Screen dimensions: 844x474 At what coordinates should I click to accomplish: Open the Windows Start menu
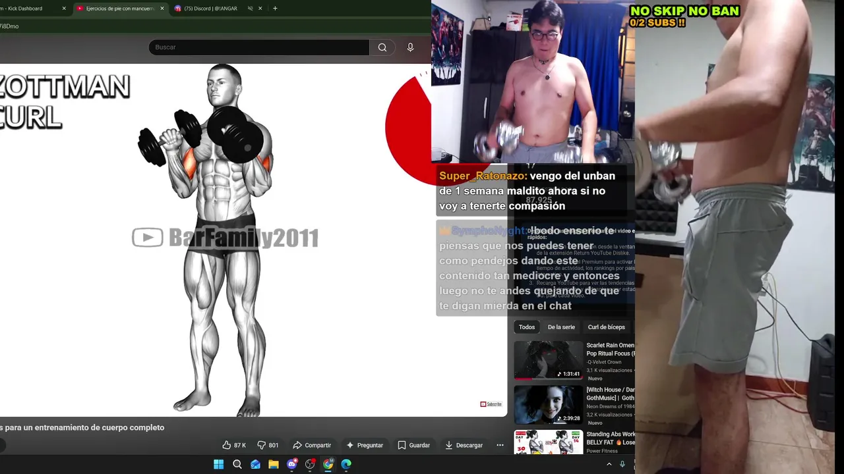coord(219,464)
